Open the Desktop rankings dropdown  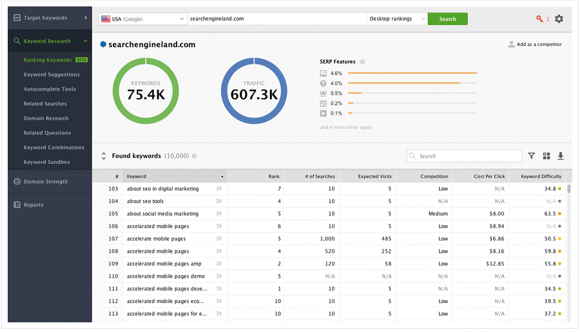coord(397,19)
